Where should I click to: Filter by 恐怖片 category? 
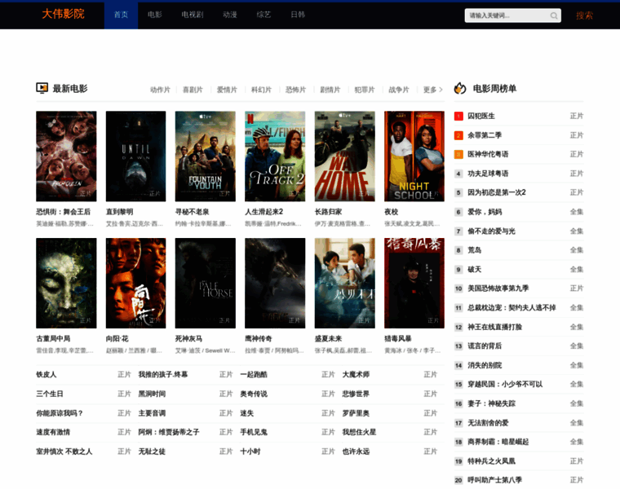pyautogui.click(x=296, y=90)
